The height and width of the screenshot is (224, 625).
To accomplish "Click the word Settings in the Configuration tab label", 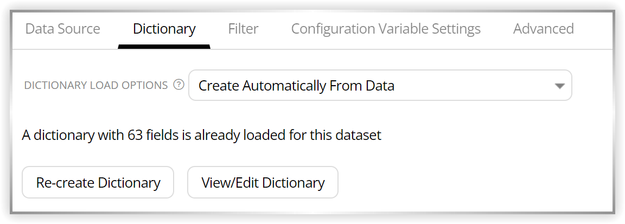I will coord(456,29).
